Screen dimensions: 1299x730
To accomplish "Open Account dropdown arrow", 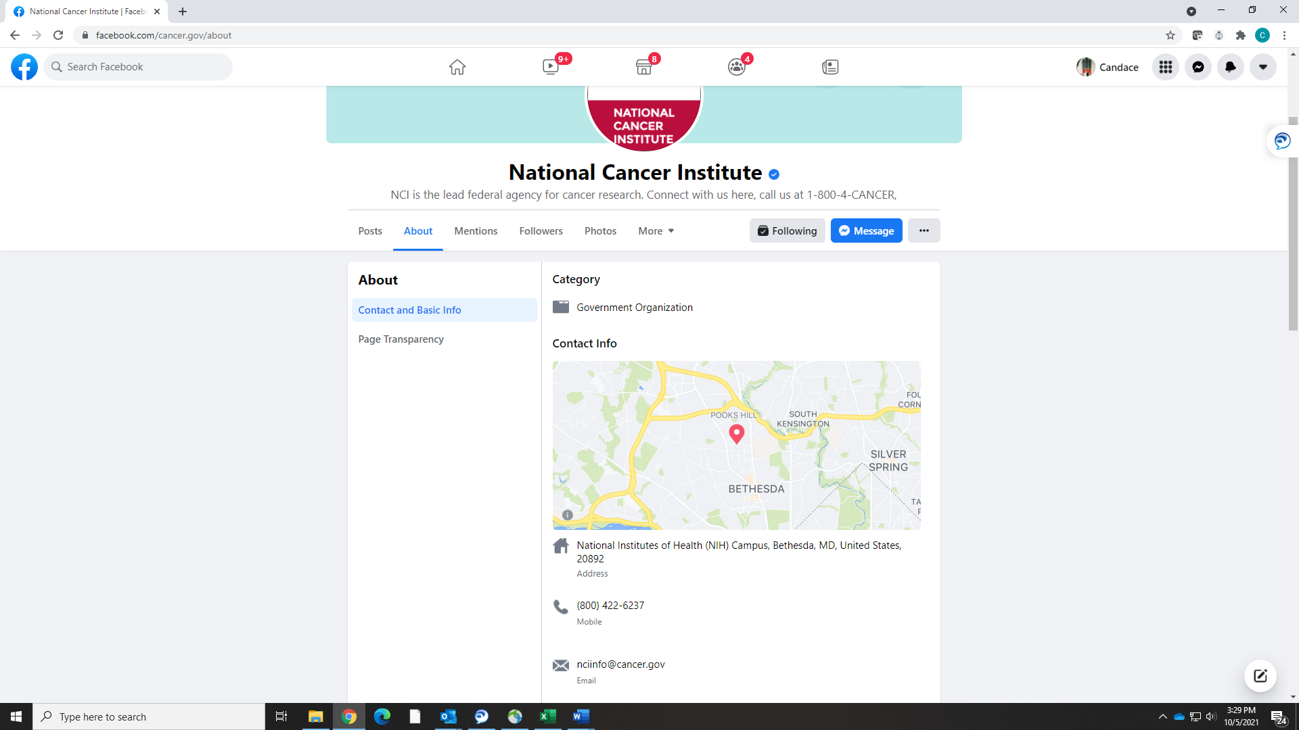I will (x=1262, y=67).
